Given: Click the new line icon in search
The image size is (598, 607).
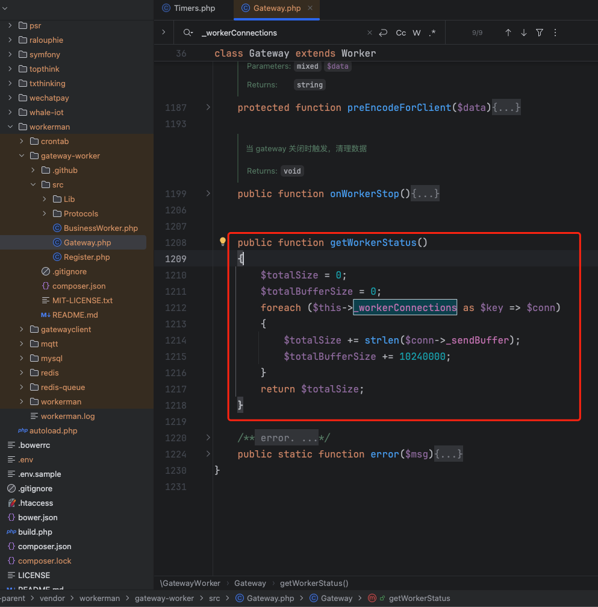Looking at the screenshot, I should (384, 33).
